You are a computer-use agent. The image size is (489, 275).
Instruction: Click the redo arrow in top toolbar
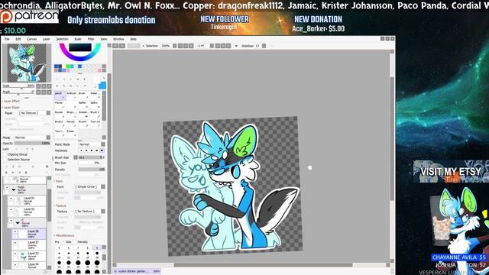[x=122, y=46]
